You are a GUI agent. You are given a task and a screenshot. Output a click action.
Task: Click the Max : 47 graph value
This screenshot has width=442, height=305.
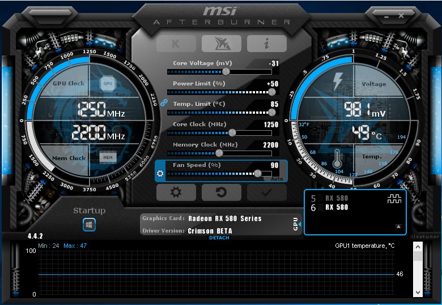click(75, 246)
